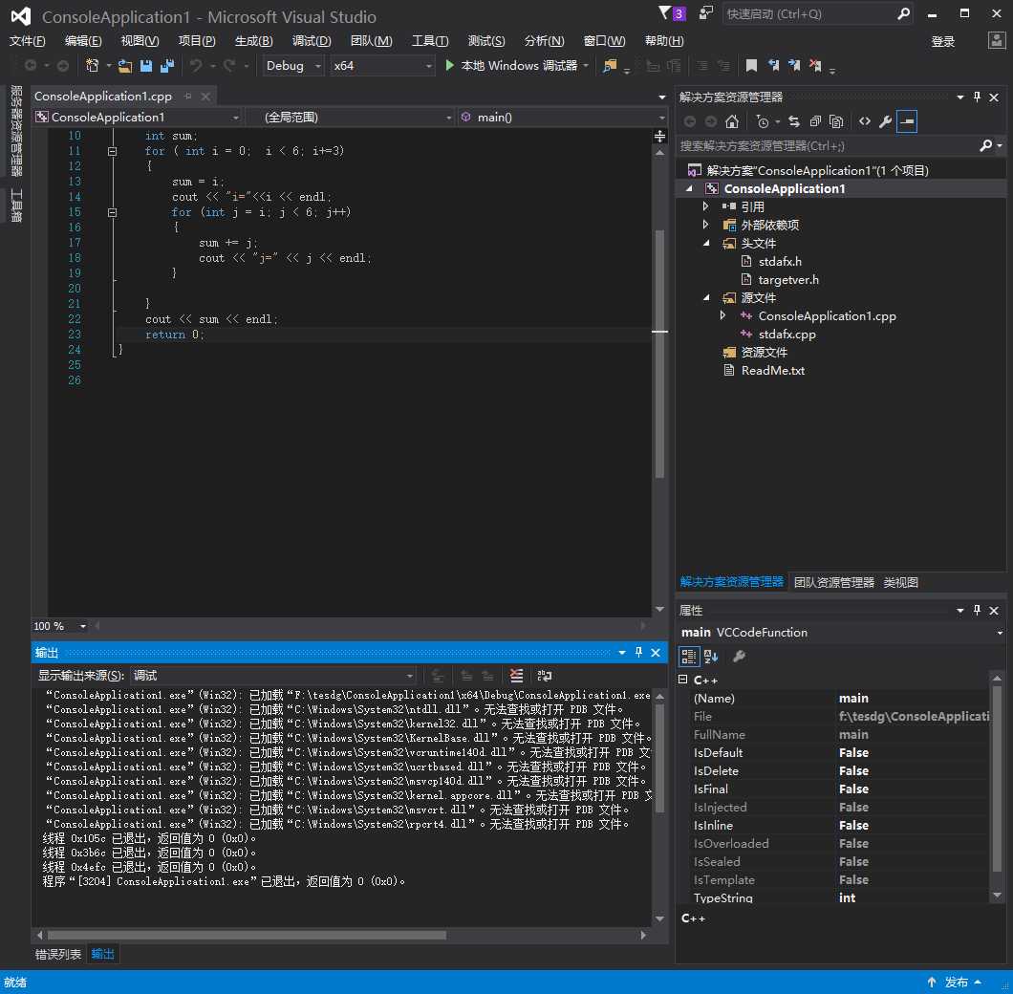Screen dimensions: 1013x994
Task: Click the Output panel horizontal scrollbar thumb
Action: point(247,935)
